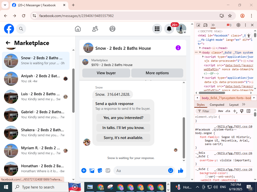This screenshot has width=257, height=192.
Task: Toggle the computed styles sidebar icon
Action: tap(248, 111)
